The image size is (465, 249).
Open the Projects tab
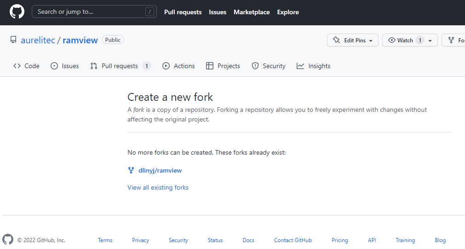click(x=223, y=66)
